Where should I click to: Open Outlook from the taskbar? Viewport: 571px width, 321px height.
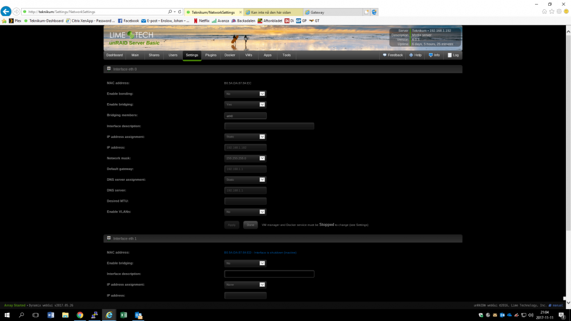[138, 315]
